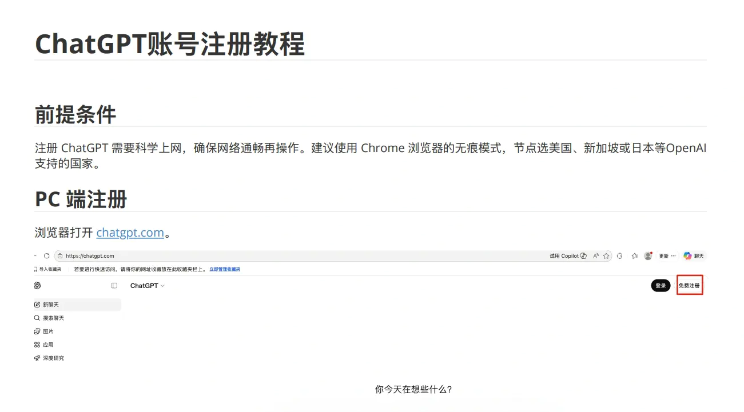Click the browser refresh icon

47,256
